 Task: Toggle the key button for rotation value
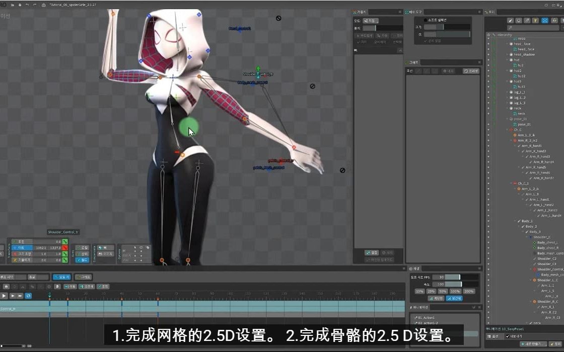[65, 242]
